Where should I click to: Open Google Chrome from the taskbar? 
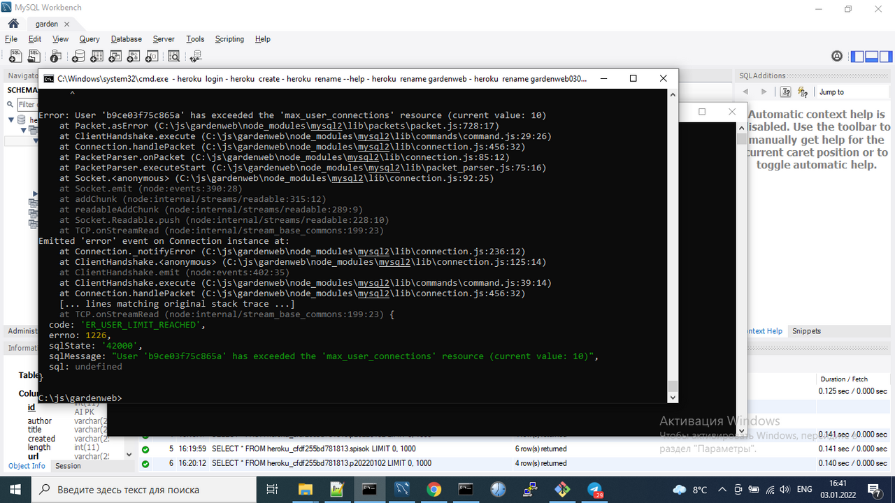click(434, 489)
